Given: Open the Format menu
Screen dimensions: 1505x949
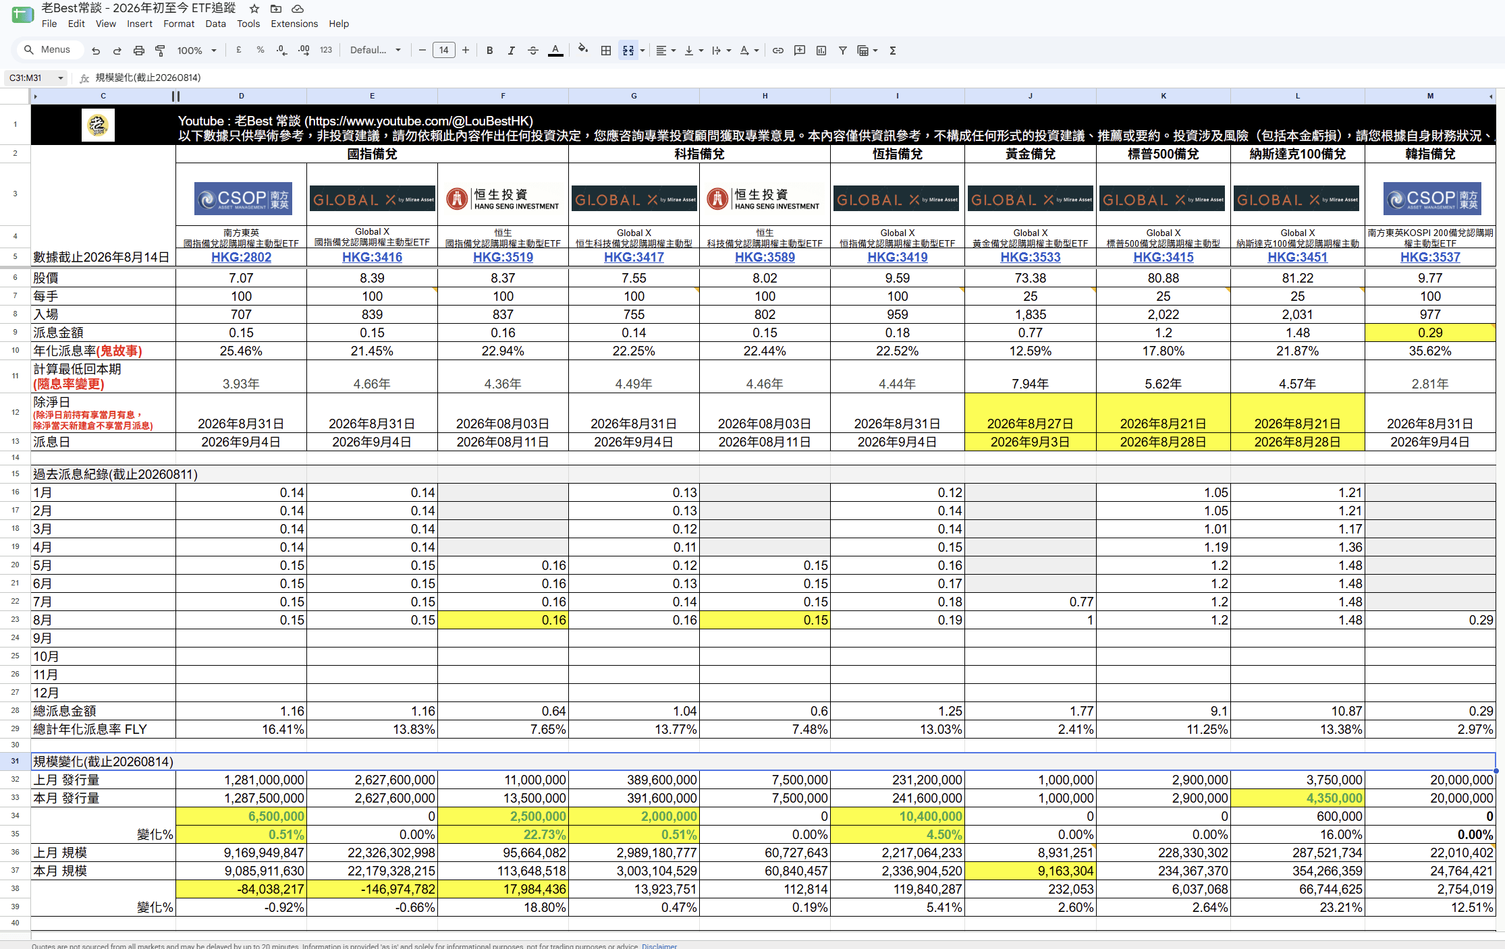Looking at the screenshot, I should [x=179, y=24].
